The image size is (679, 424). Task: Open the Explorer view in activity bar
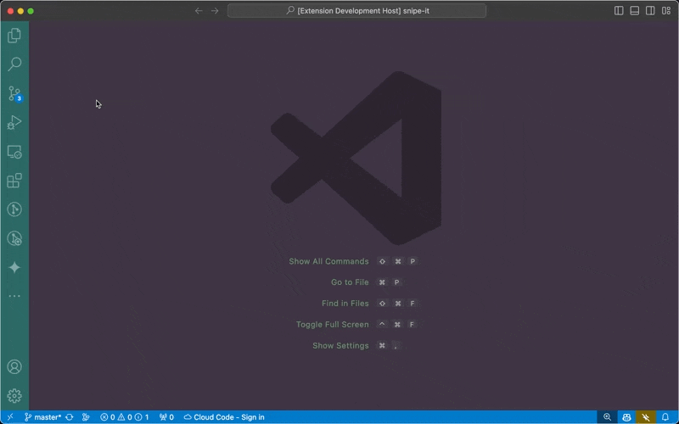pyautogui.click(x=14, y=36)
